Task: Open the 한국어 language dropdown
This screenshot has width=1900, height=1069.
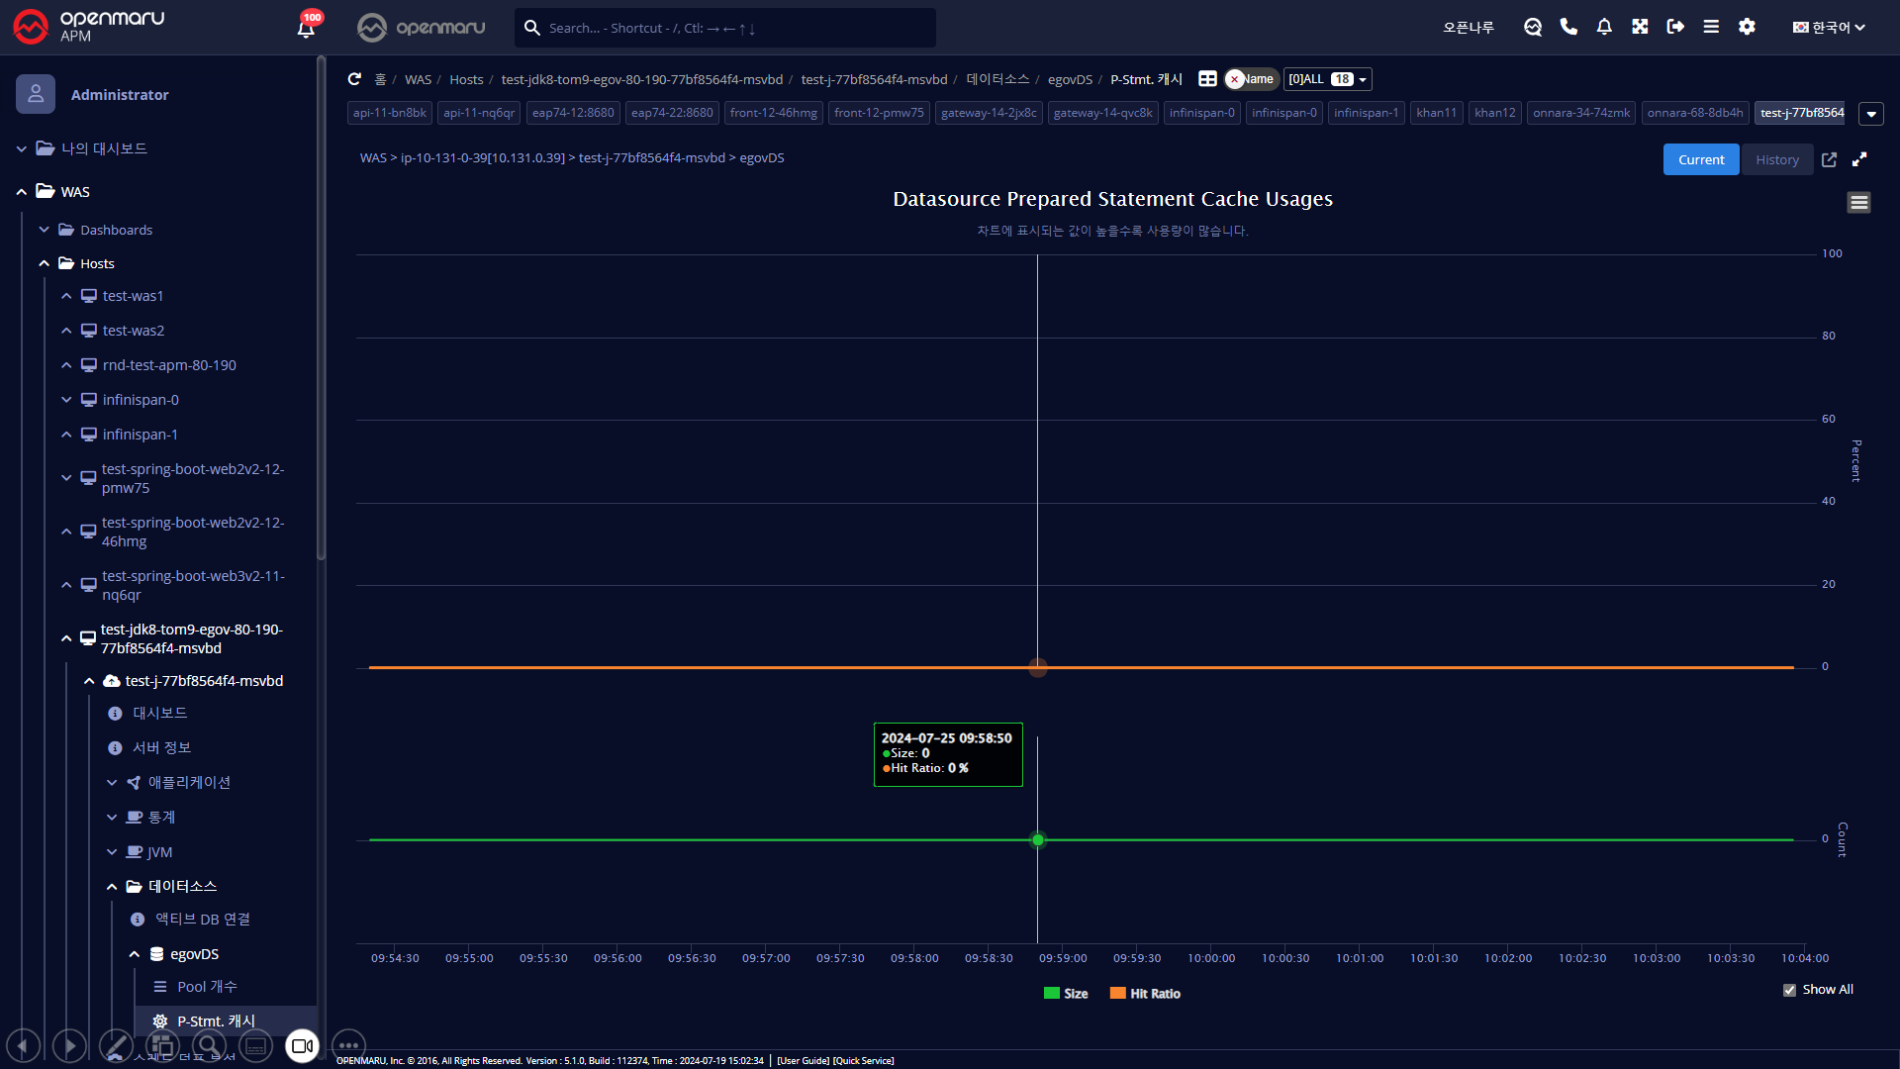Action: point(1829,27)
